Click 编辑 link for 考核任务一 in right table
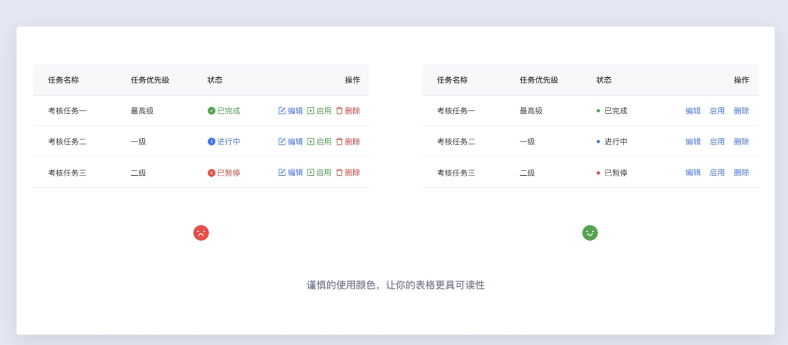Screen dimensions: 788x345 click(693, 111)
